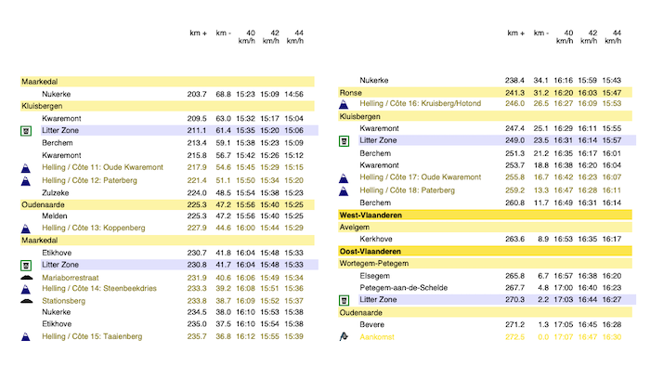Select the mountain icon for Côte 16: Kruisberg/Hotond

(x=344, y=104)
